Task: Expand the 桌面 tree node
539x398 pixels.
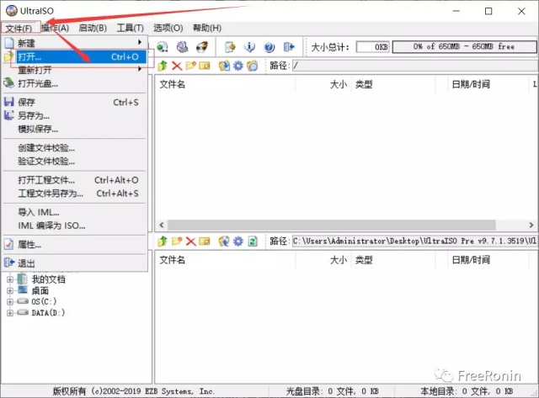Action: pos(10,290)
